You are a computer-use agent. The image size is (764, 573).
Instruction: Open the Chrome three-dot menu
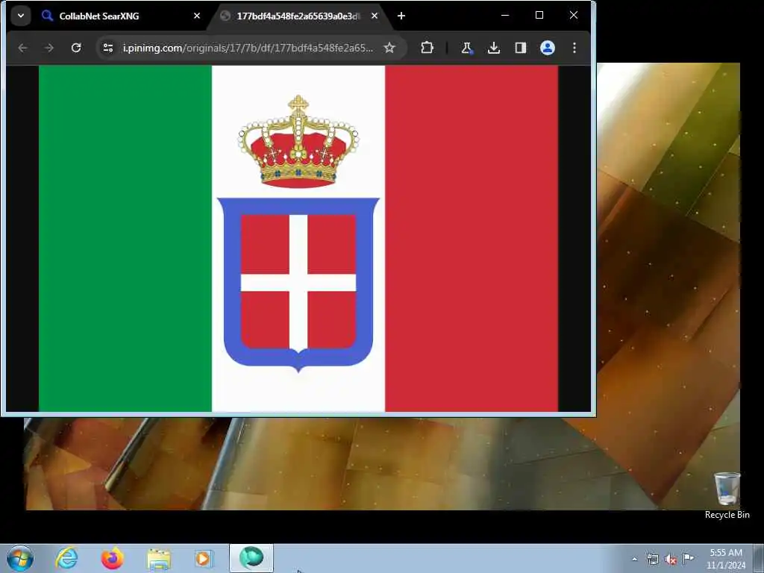pyautogui.click(x=574, y=48)
